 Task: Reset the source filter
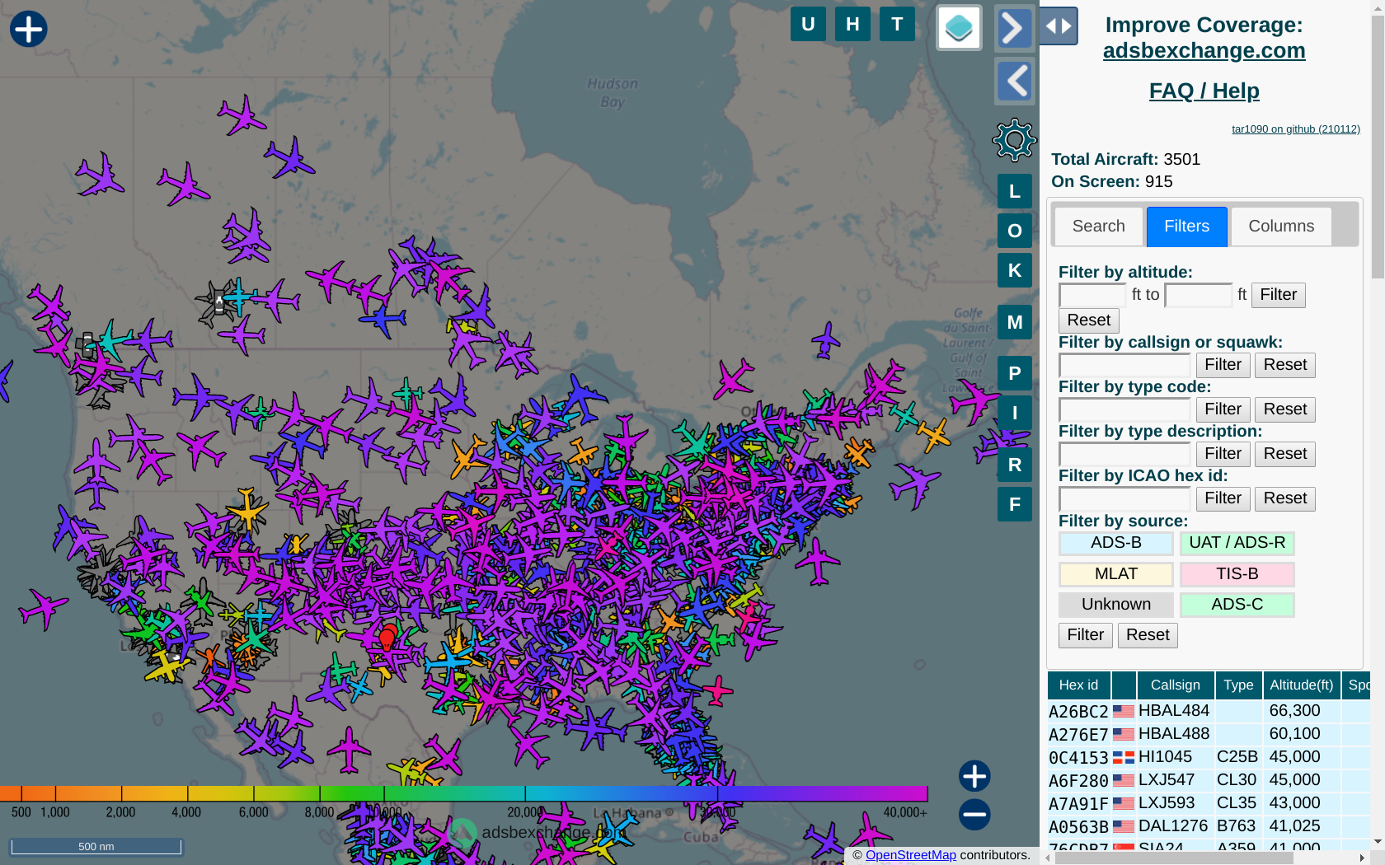click(1148, 635)
